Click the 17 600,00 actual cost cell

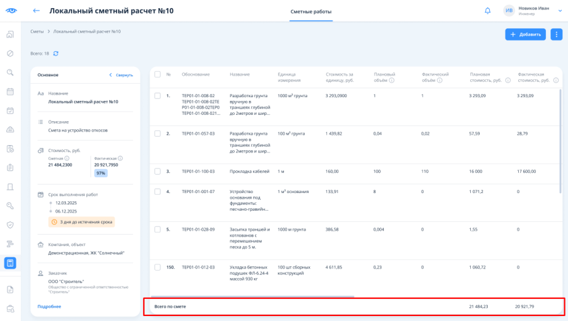[526, 172]
